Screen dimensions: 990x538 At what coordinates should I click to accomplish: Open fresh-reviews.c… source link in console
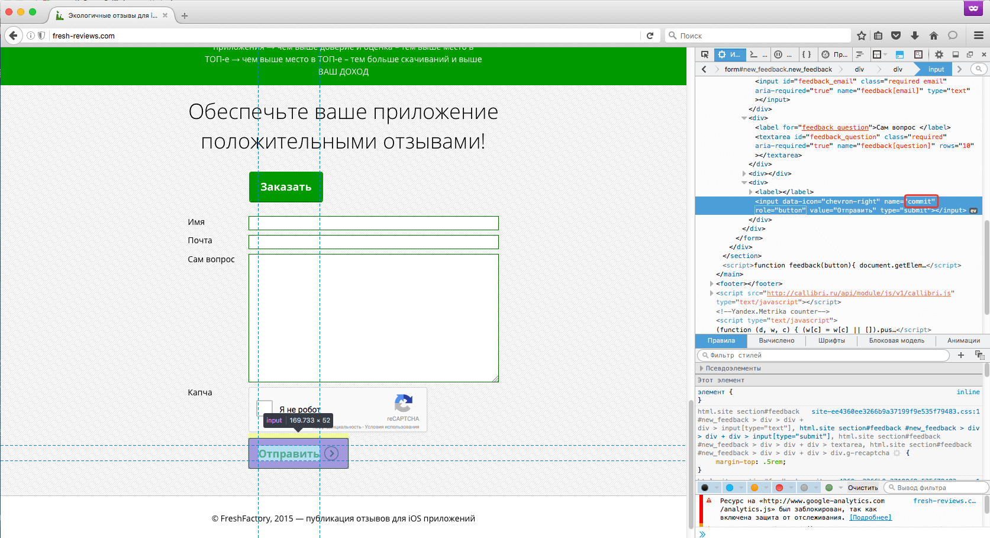click(x=944, y=501)
